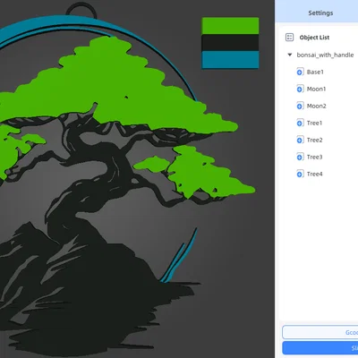Click the part icon next to Tree3
Viewport: 358px width, 358px height.
click(300, 157)
